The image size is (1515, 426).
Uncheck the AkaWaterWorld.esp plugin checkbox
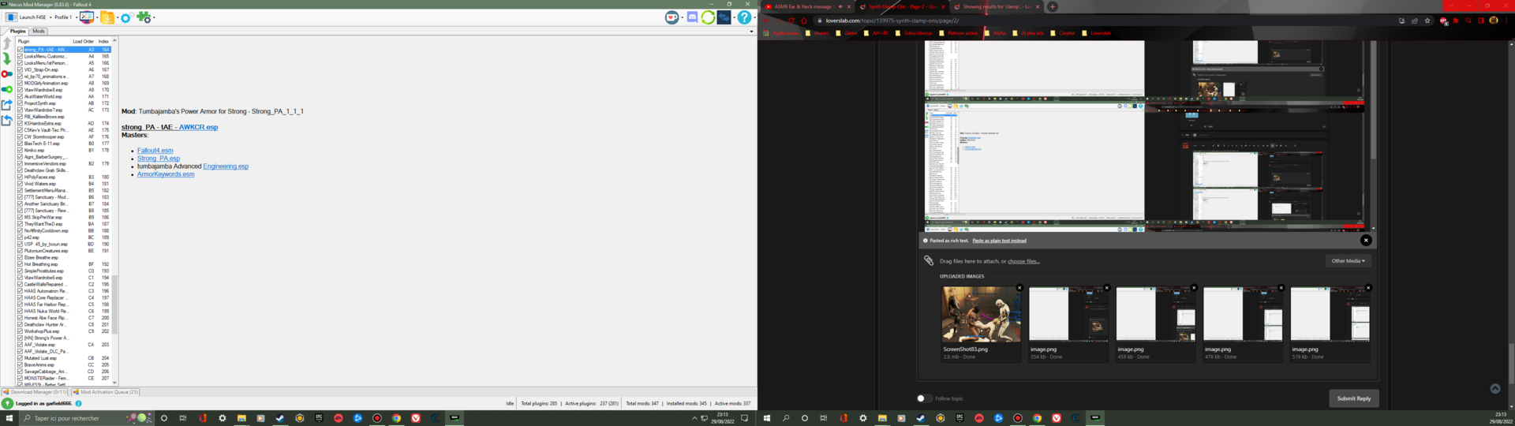tap(20, 96)
